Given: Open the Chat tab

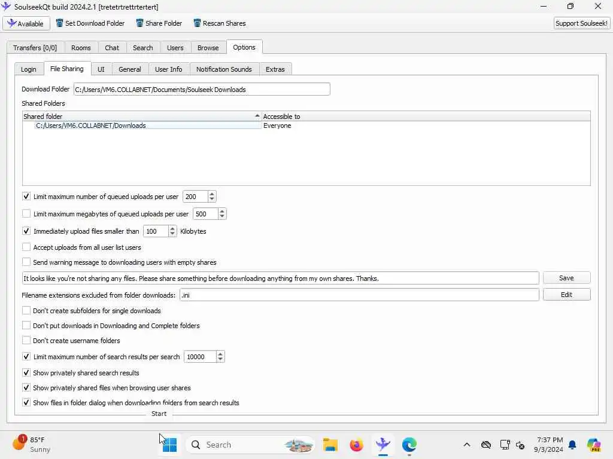Looking at the screenshot, I should [x=112, y=48].
